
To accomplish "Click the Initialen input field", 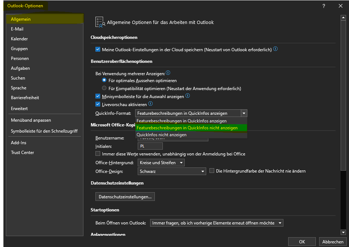I will pyautogui.click(x=150, y=146).
